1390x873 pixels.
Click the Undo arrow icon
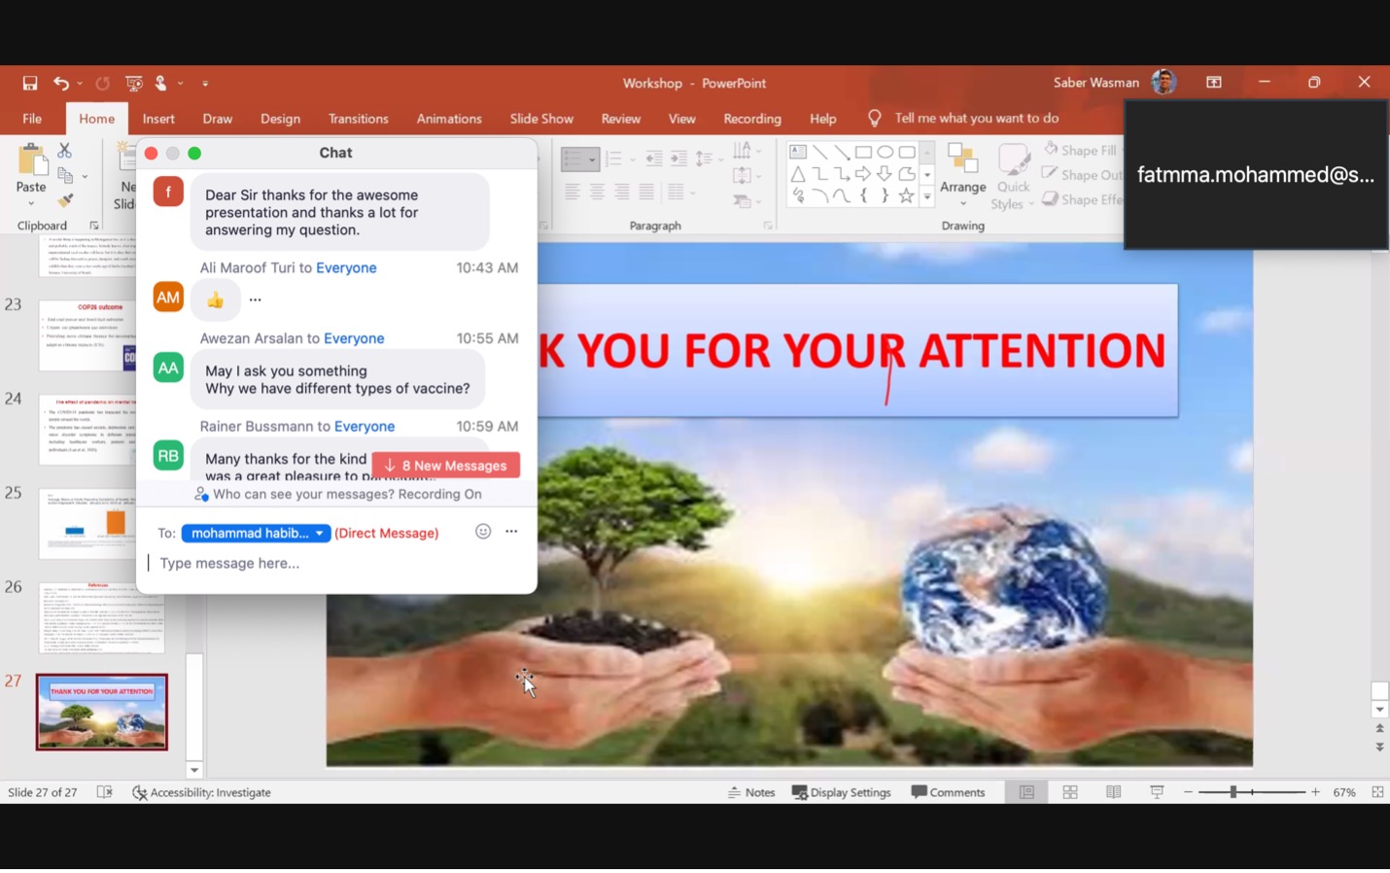click(x=60, y=84)
